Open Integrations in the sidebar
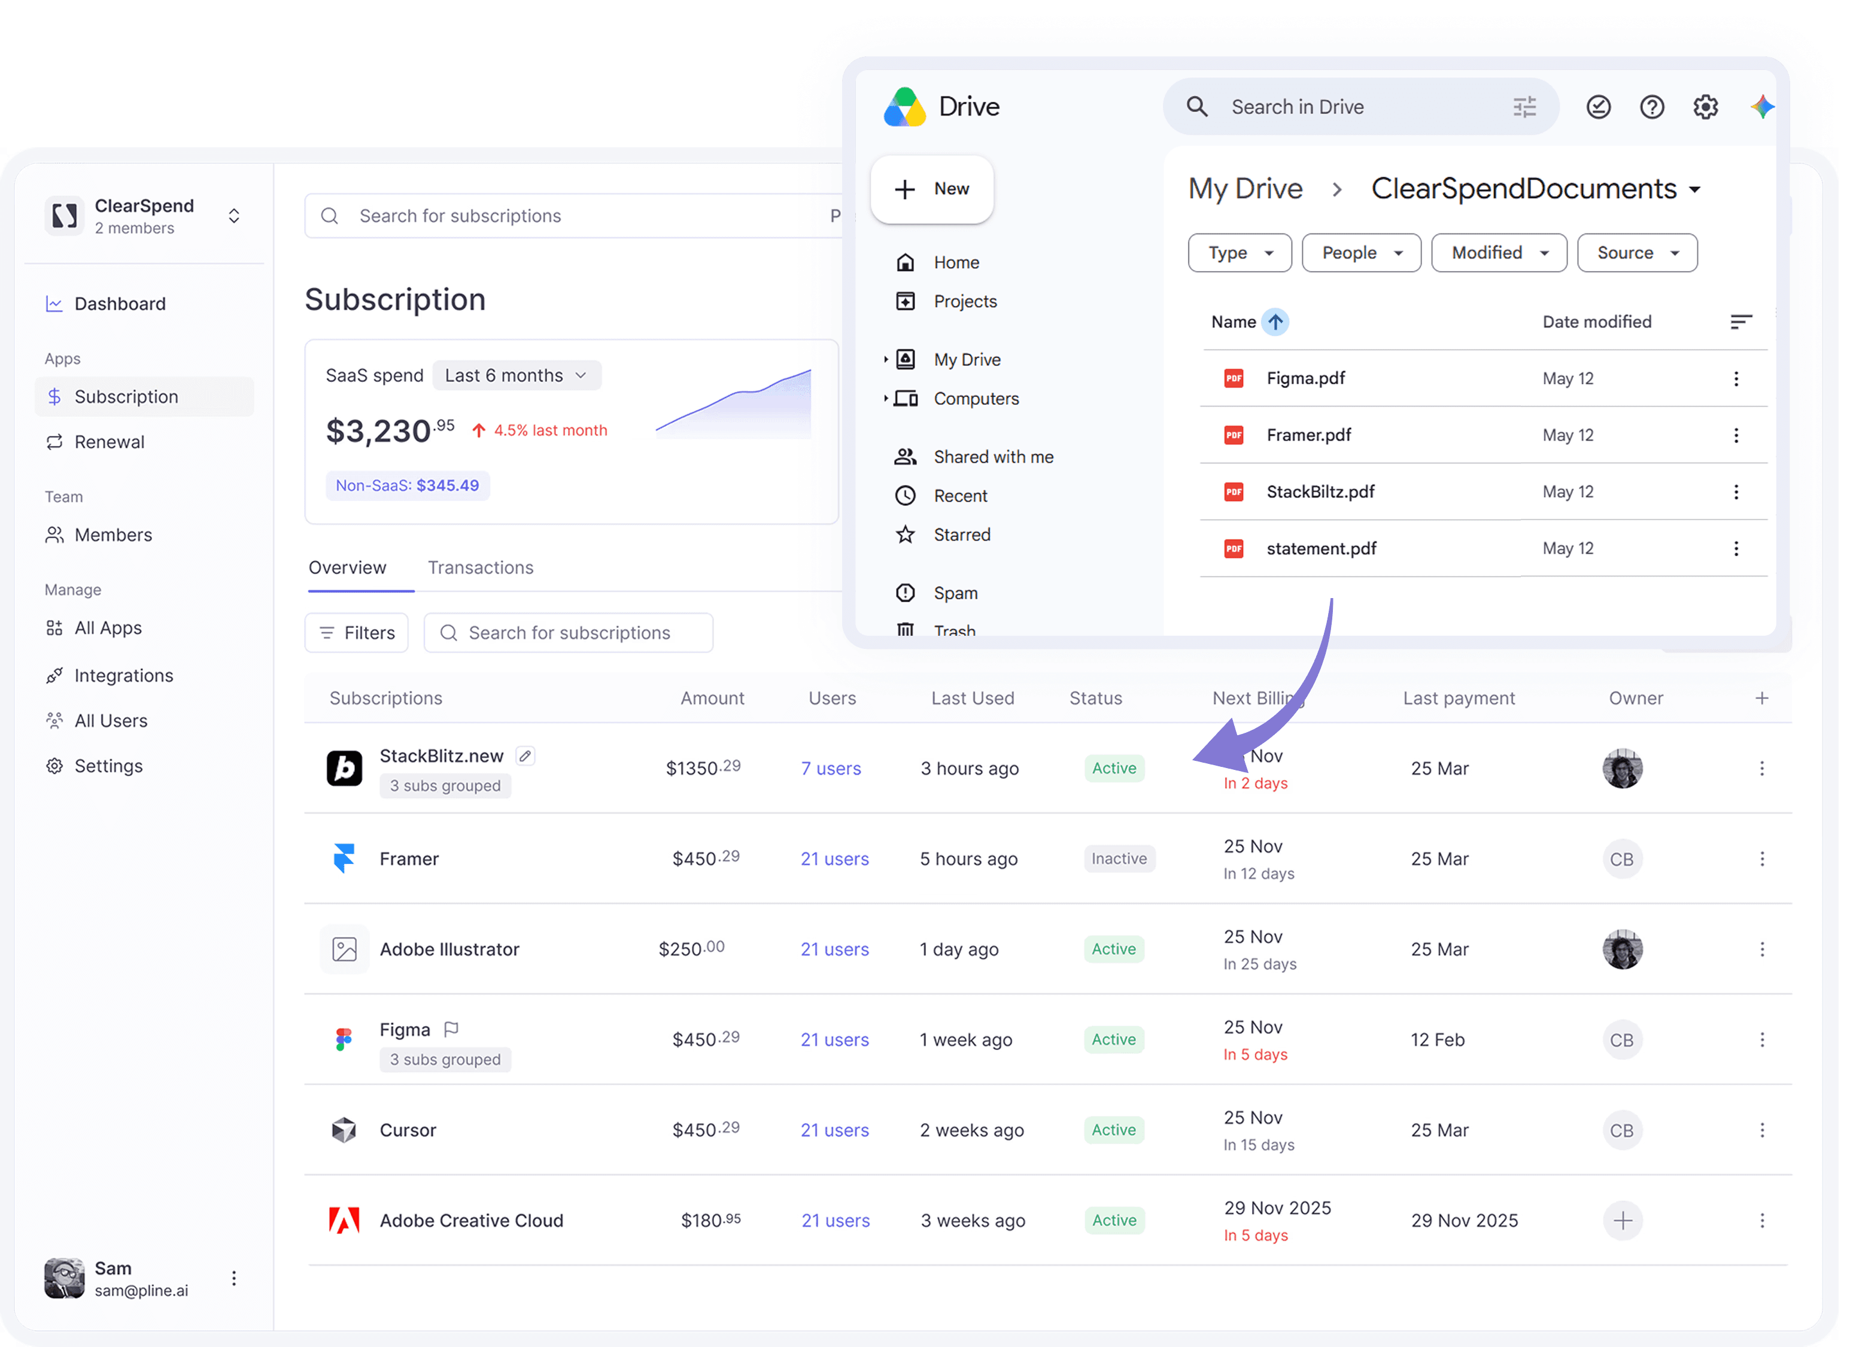The width and height of the screenshot is (1850, 1347). (x=124, y=676)
